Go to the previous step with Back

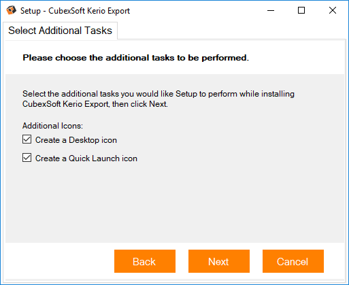tap(145, 261)
